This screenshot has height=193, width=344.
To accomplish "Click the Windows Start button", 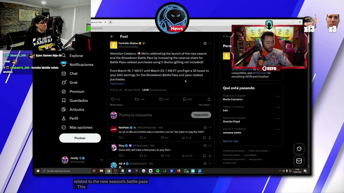I will (x=38, y=171).
